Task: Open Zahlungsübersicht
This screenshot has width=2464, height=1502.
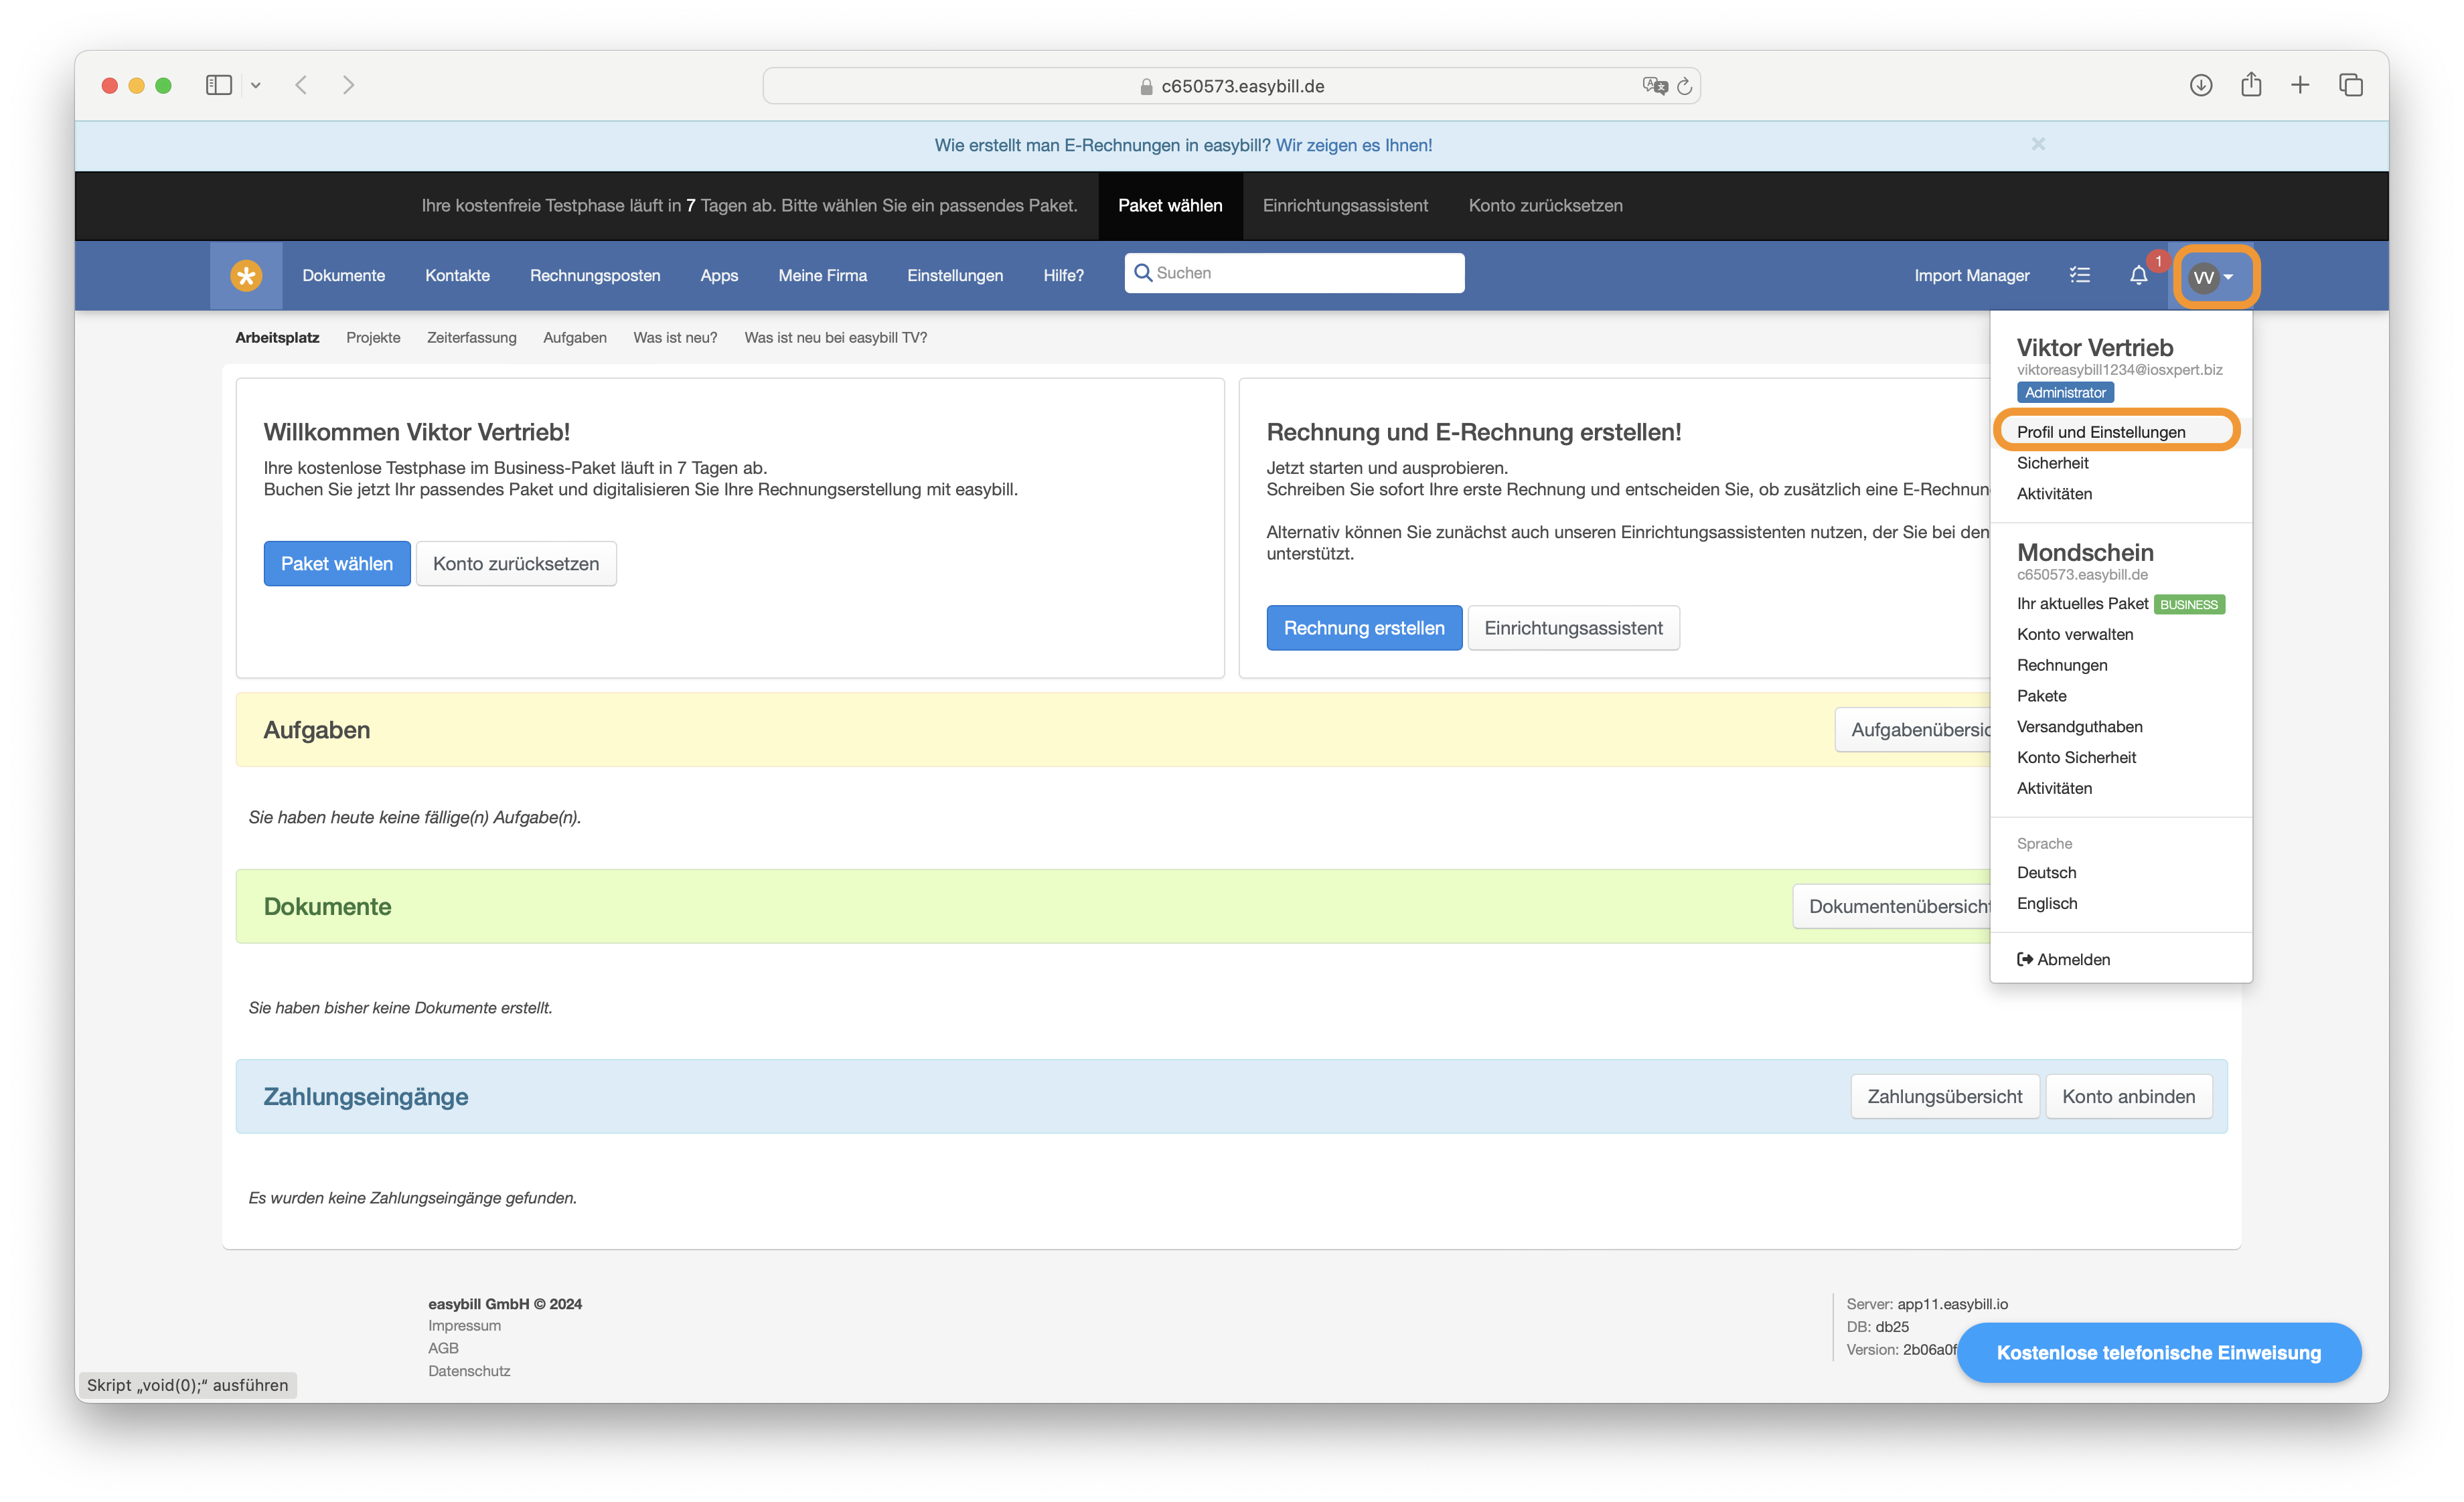Action: pyautogui.click(x=1944, y=1096)
